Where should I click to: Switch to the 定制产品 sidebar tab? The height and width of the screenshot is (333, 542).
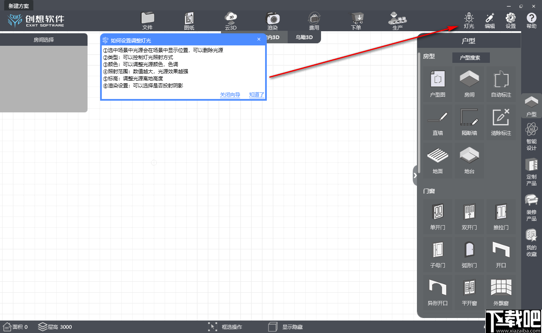(x=532, y=172)
